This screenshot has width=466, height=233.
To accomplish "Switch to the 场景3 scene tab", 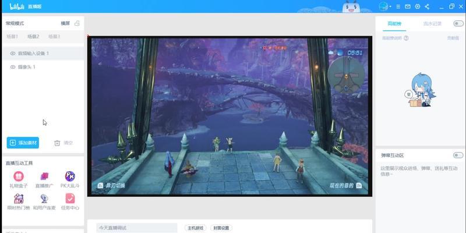I will point(54,37).
